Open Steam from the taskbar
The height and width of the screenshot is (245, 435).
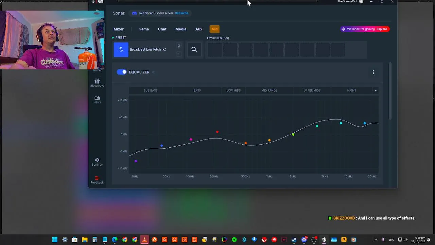point(294,240)
